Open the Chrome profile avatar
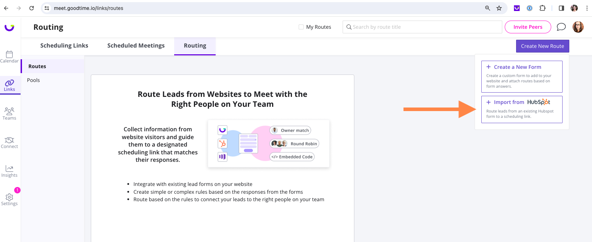This screenshot has width=592, height=242. pos(574,8)
